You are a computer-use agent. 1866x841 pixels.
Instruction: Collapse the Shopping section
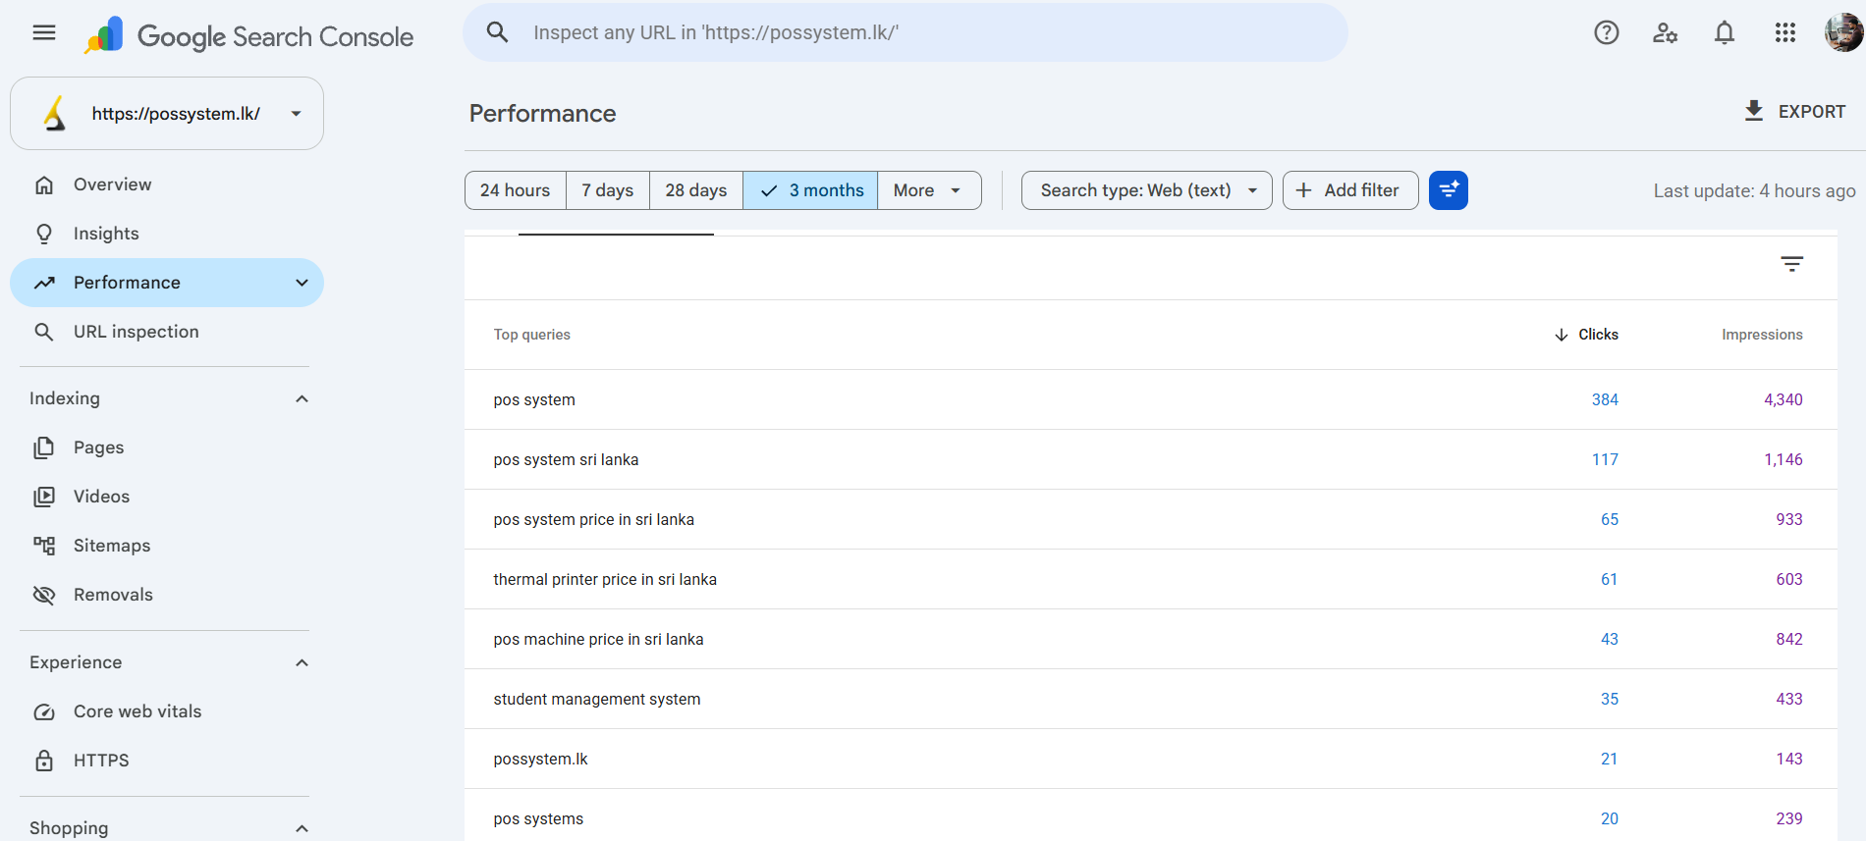[302, 828]
